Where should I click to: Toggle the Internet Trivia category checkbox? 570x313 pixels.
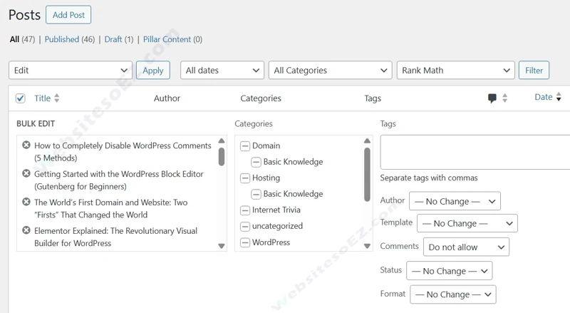click(245, 210)
